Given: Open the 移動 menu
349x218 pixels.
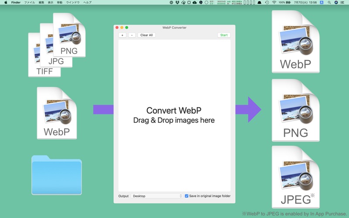Looking at the screenshot, I should 60,3.
